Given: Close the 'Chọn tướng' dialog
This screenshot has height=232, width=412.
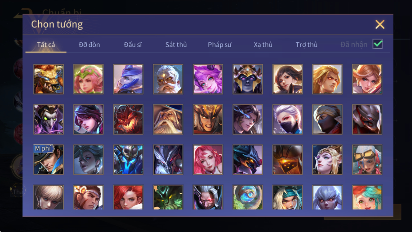Looking at the screenshot, I should pyautogui.click(x=380, y=24).
